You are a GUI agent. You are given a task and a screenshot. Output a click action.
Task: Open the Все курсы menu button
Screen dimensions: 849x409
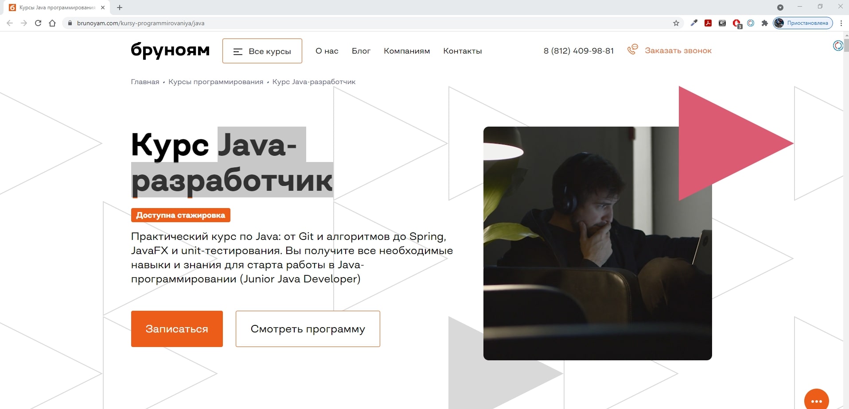pos(262,51)
